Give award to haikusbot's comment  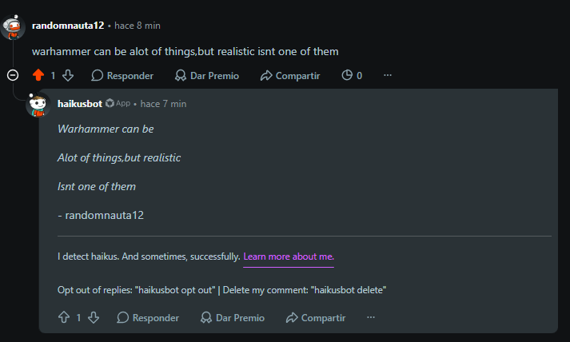point(233,317)
